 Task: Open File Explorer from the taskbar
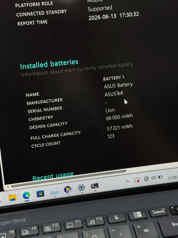(x=12, y=198)
